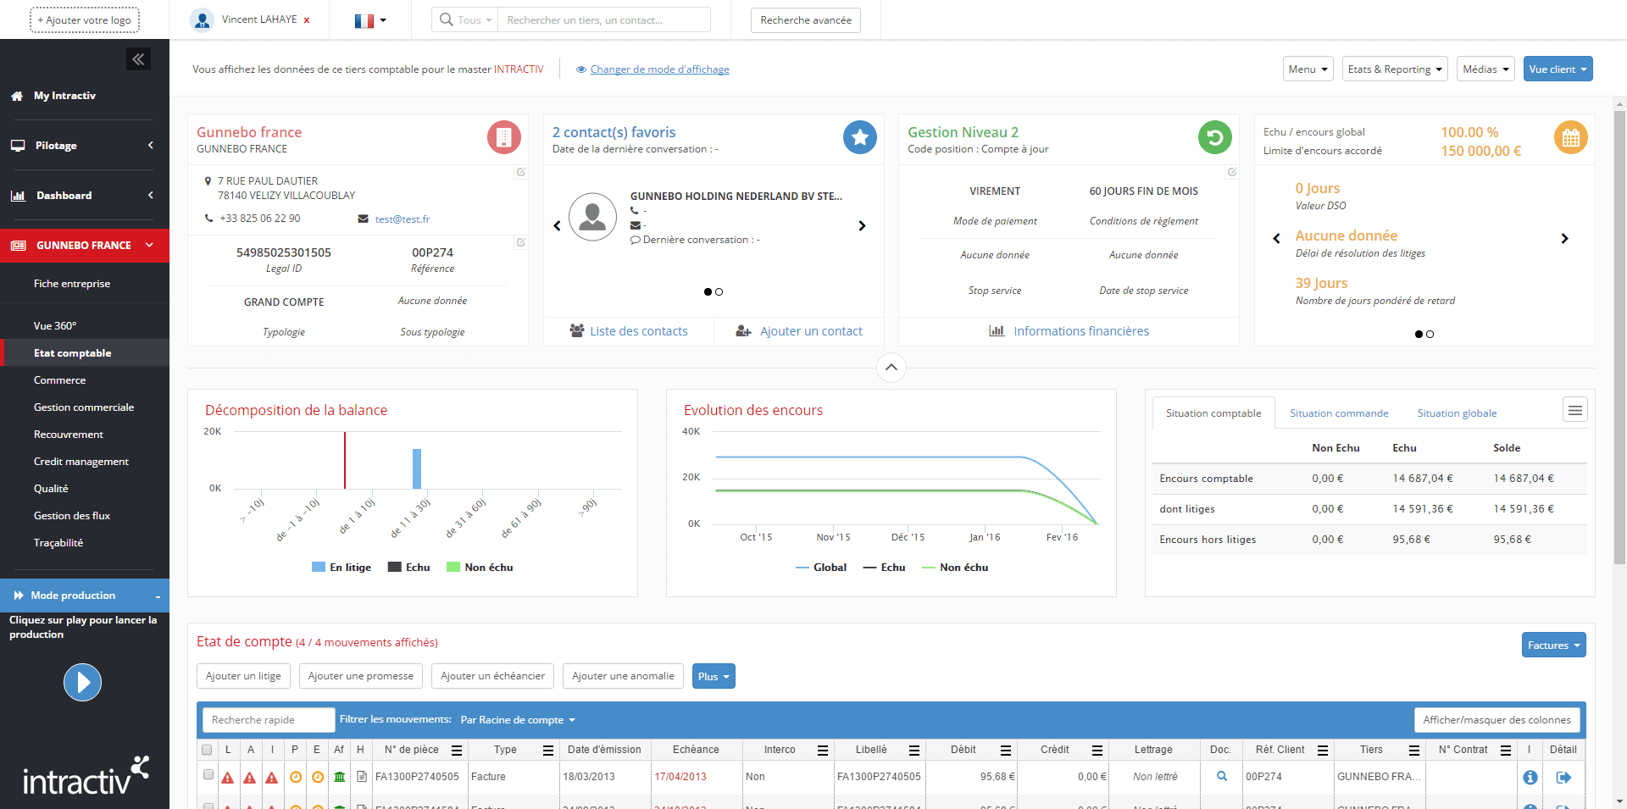Screen dimensions: 1627x809
Task: Click the red alert triangle on the first movement row
Action: (x=227, y=776)
